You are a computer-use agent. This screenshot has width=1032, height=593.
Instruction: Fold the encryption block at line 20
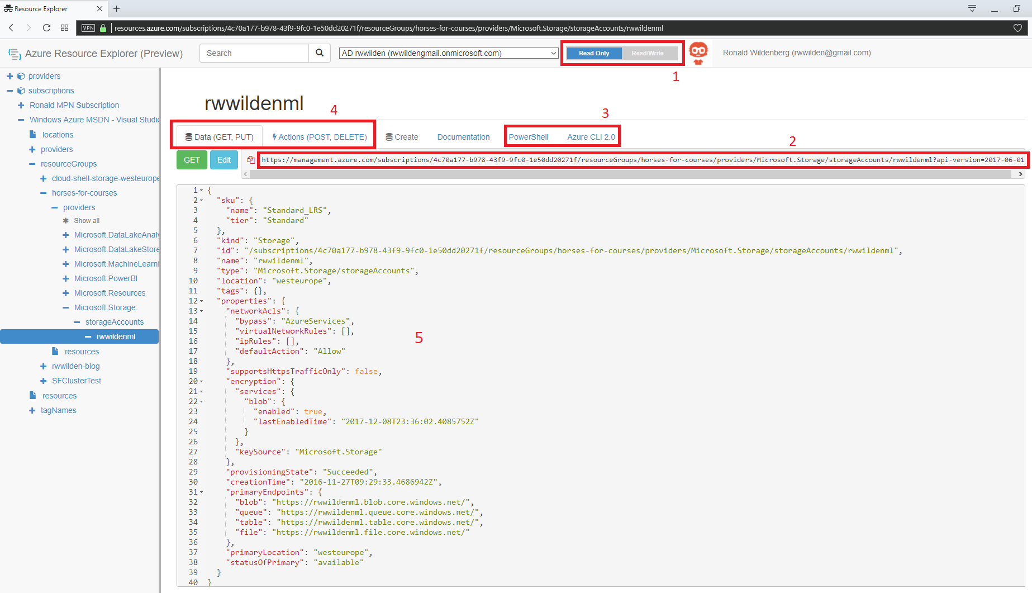[202, 381]
